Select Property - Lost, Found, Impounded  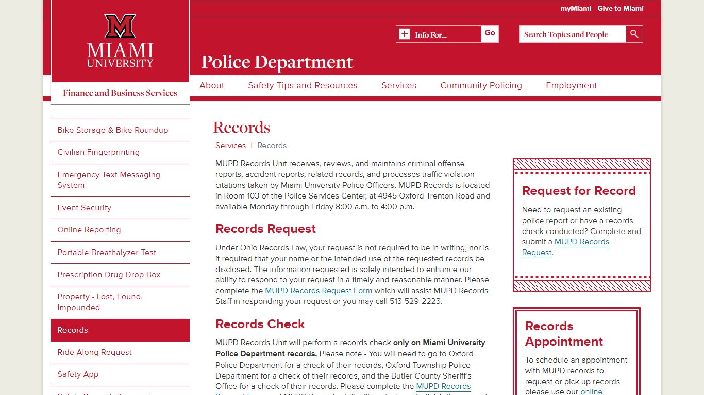point(120,302)
